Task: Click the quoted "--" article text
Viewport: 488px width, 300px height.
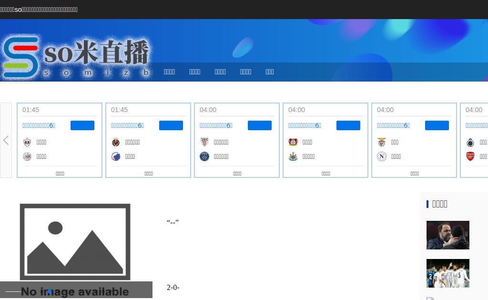Action: (x=173, y=222)
